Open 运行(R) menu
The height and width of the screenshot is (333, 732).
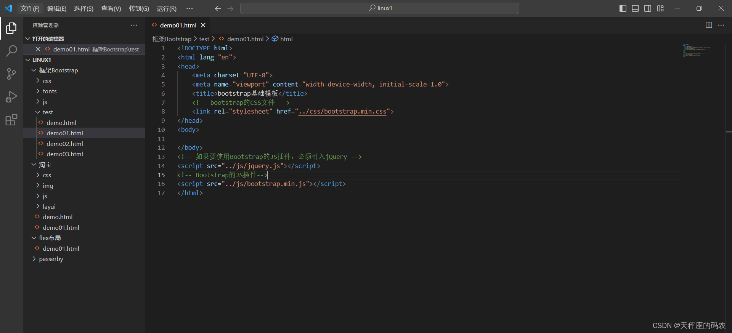[167, 8]
